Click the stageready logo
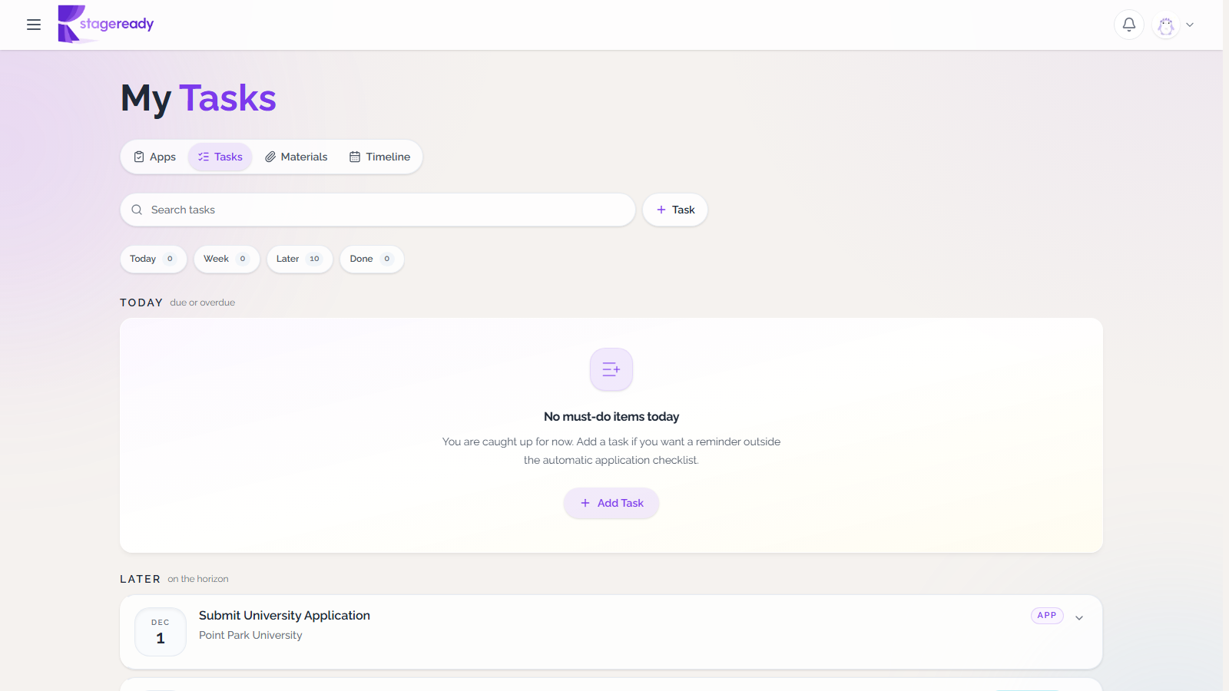The height and width of the screenshot is (691, 1229). coord(106,25)
